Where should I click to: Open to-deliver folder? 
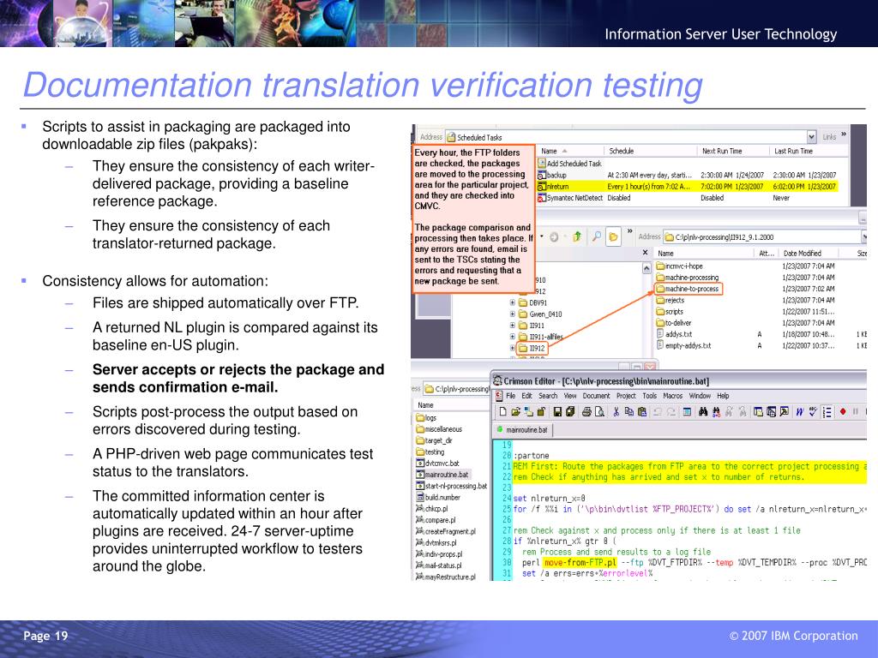pos(674,323)
